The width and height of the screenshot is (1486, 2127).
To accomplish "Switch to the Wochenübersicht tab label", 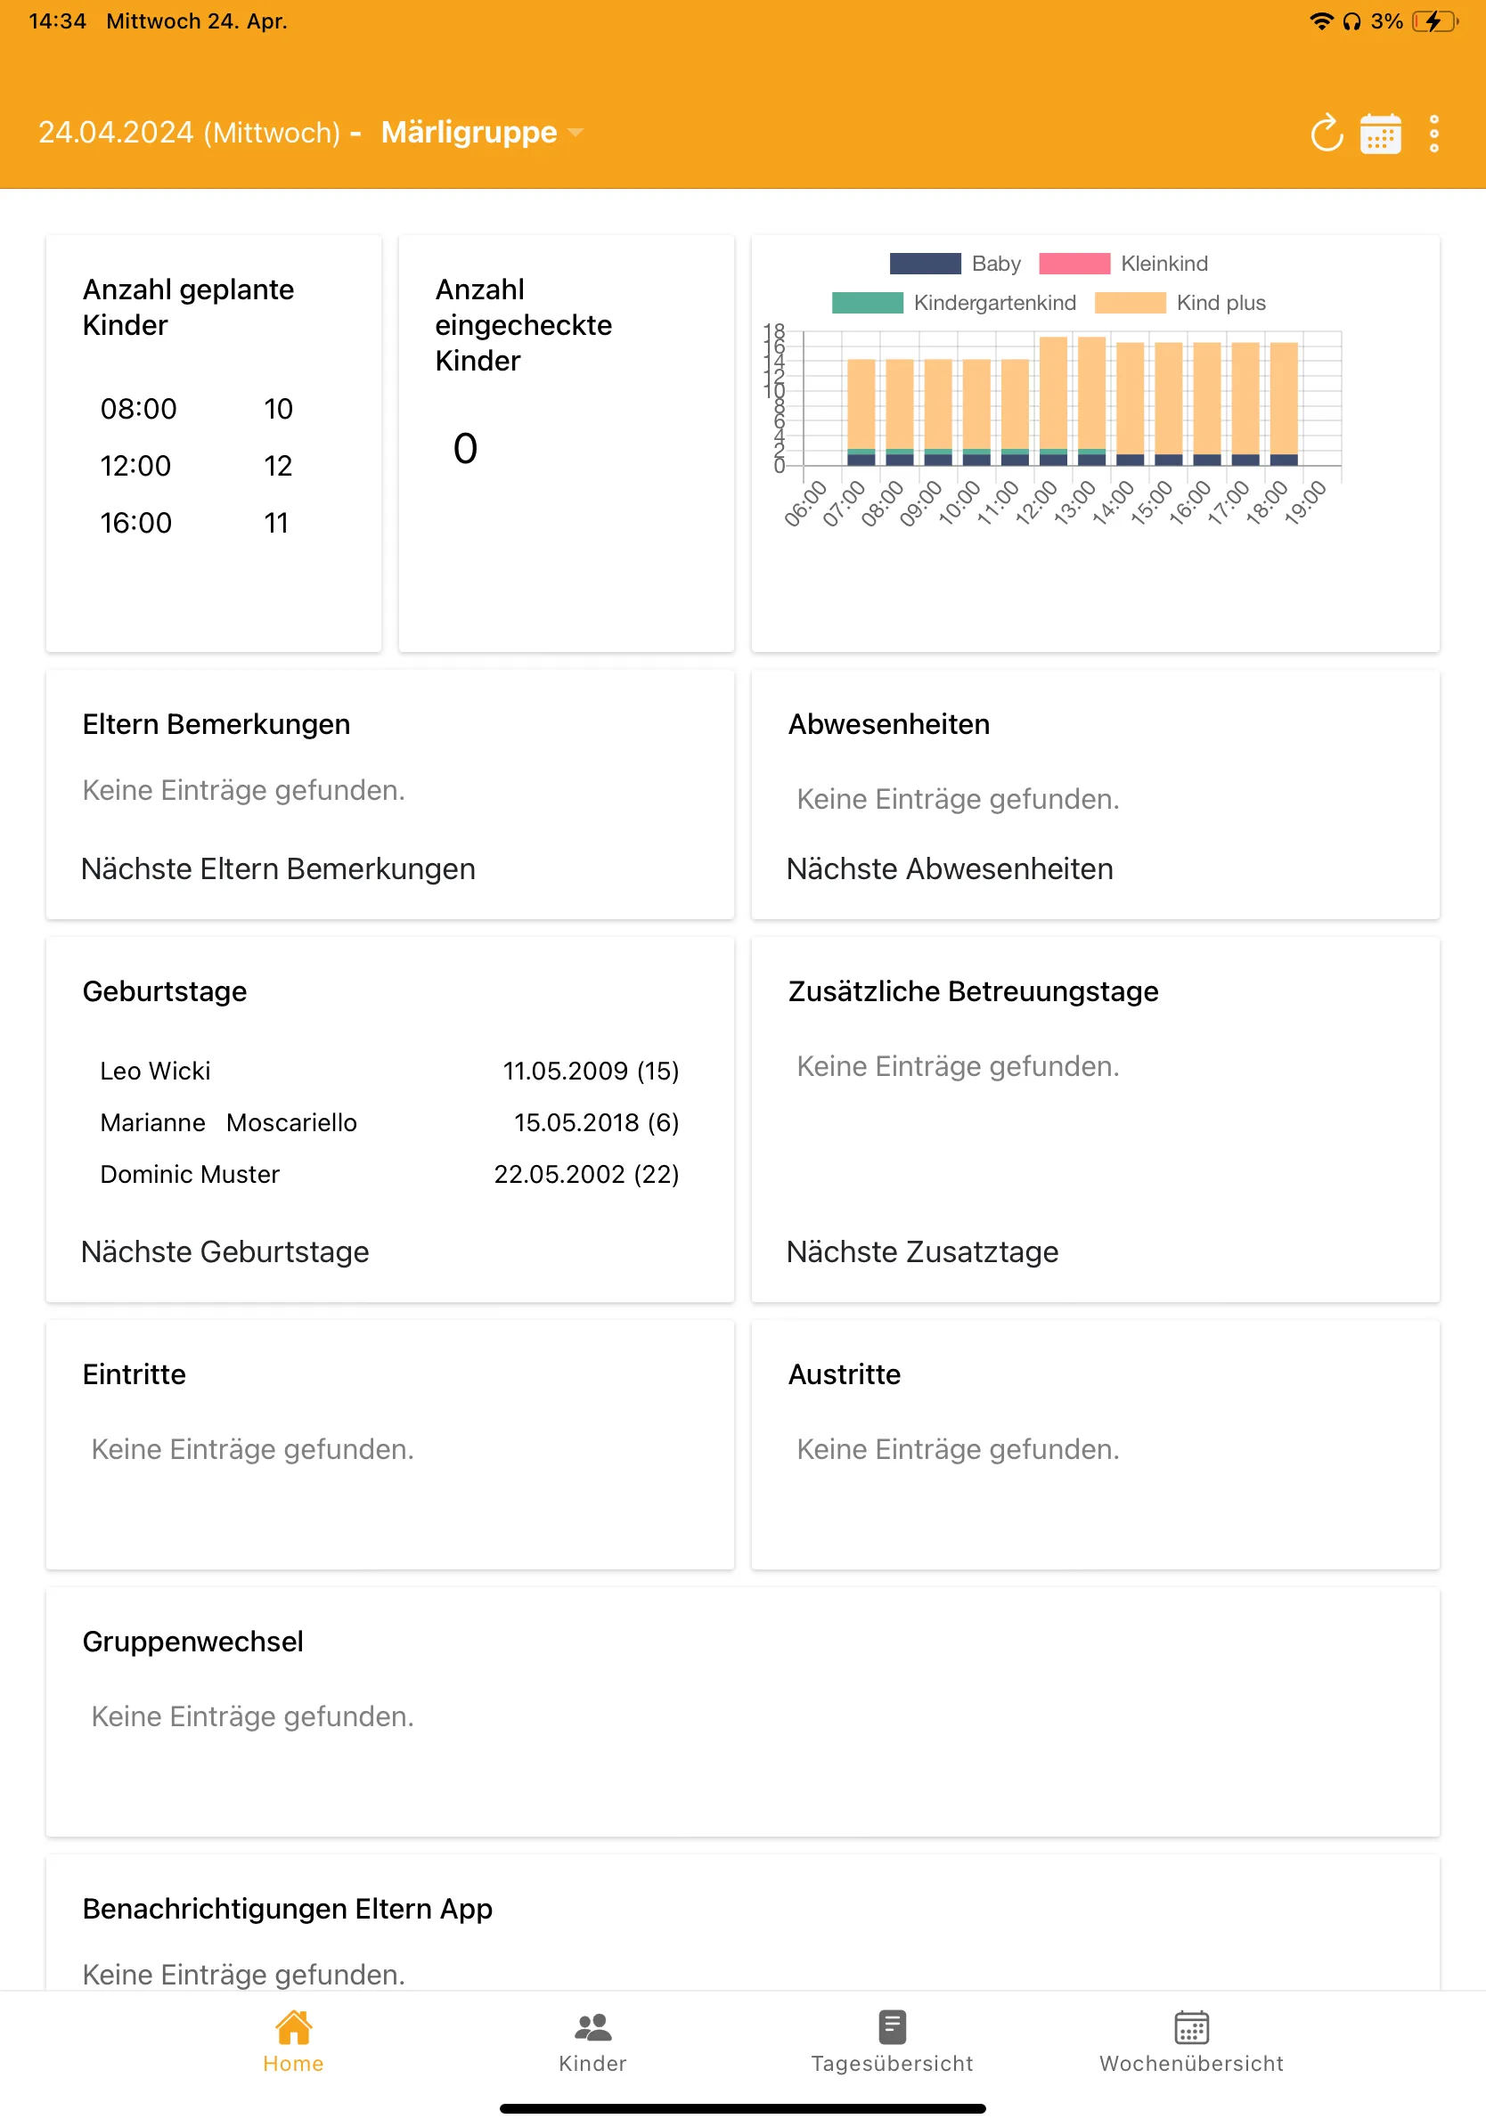I will (1191, 2063).
